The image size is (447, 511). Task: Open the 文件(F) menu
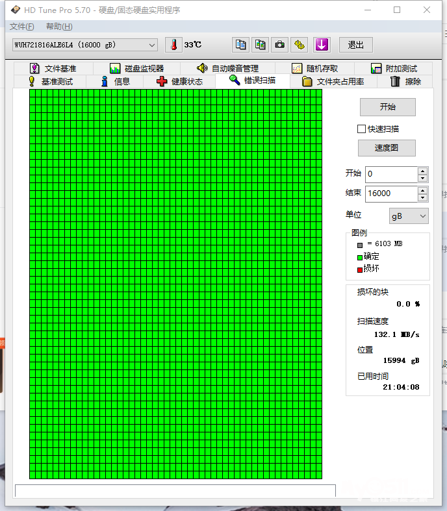click(22, 27)
